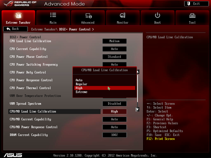Click the ROG Republic of Gamers logo
This screenshot has height=158, width=211.
[20, 4]
